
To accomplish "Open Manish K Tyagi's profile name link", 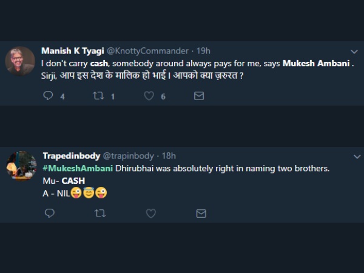I will tap(67, 51).
